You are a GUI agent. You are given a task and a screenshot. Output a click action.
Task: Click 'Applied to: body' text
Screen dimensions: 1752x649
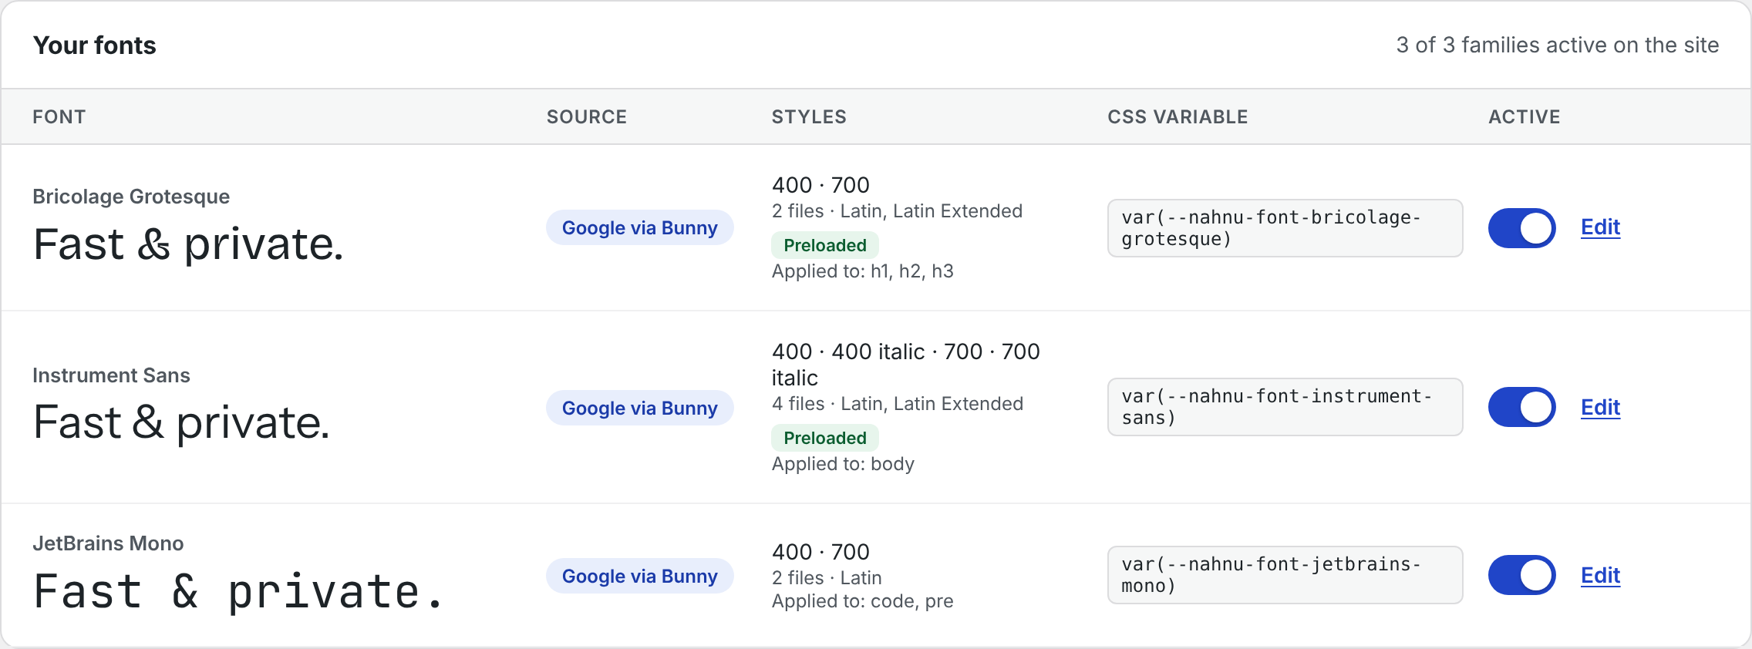843,464
